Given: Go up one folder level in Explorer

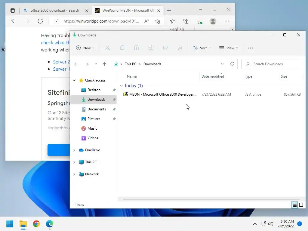Looking at the screenshot, I should click(x=104, y=64).
